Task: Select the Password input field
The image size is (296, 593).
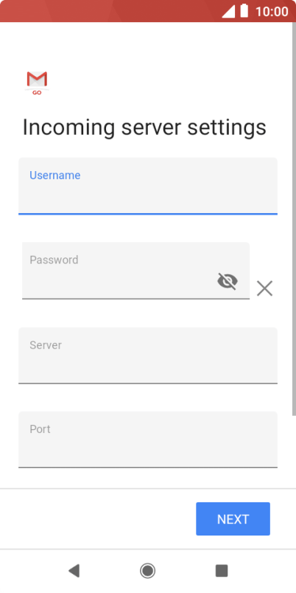Action: [136, 271]
